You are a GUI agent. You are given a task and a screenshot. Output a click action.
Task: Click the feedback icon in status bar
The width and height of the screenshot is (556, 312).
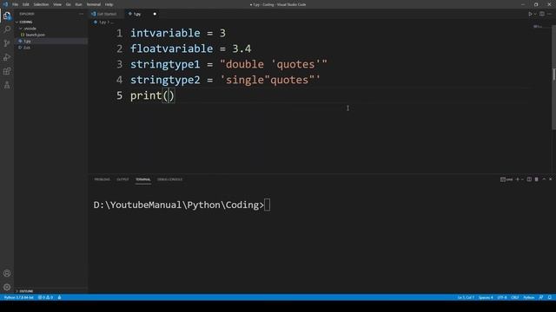(541, 297)
